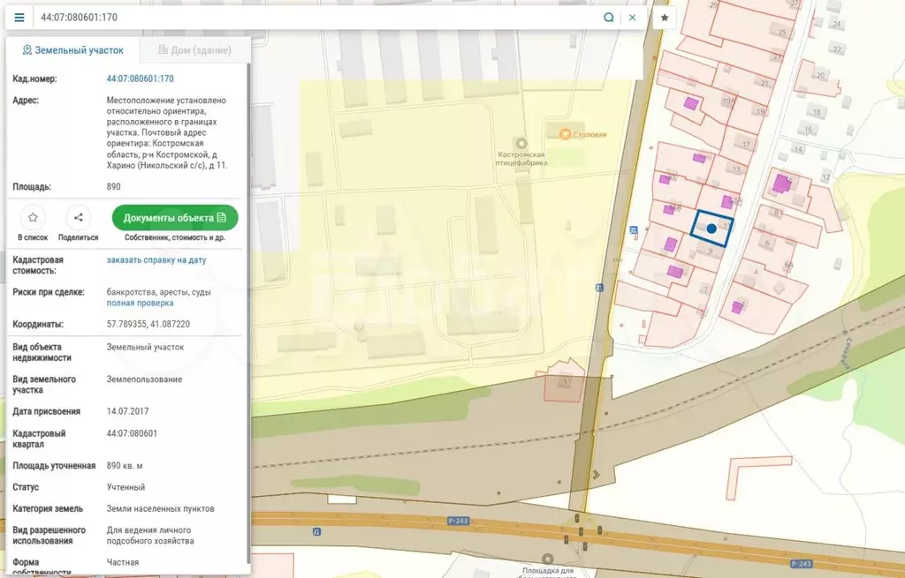Click the Землепользование value
This screenshot has height=578, width=905.
coord(144,379)
